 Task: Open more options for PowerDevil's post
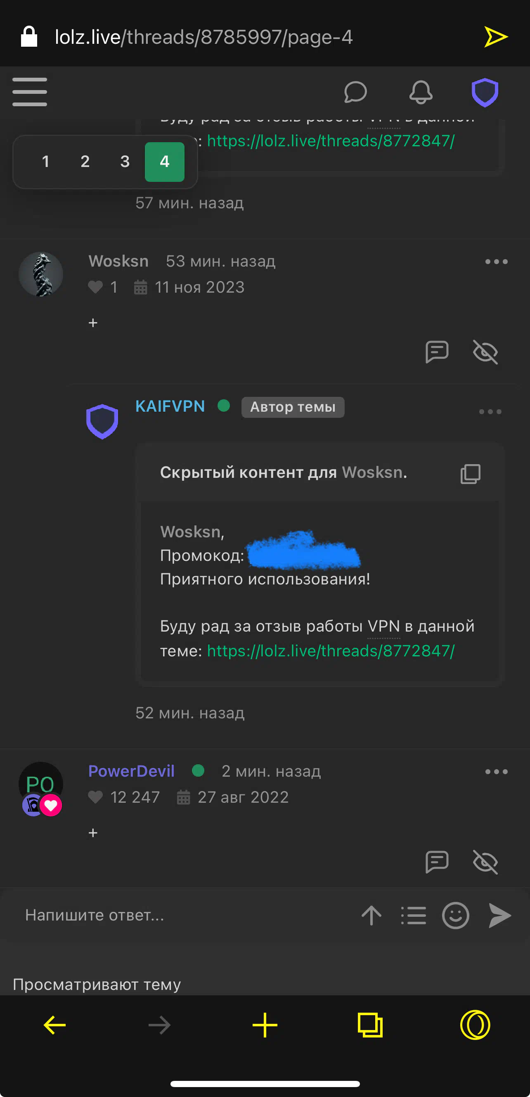pyautogui.click(x=497, y=771)
